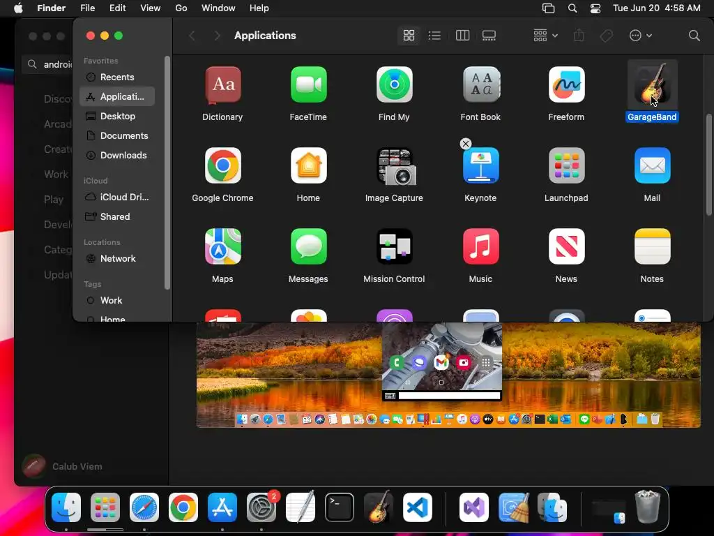Image resolution: width=714 pixels, height=536 pixels.
Task: Open the FaceTime app icon
Action: tap(308, 84)
